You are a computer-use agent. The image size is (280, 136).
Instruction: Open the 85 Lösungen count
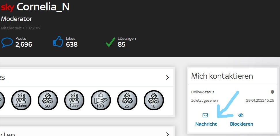click(122, 44)
